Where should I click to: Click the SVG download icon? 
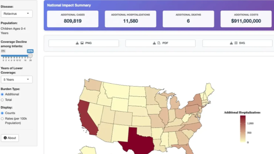[x=231, y=43]
